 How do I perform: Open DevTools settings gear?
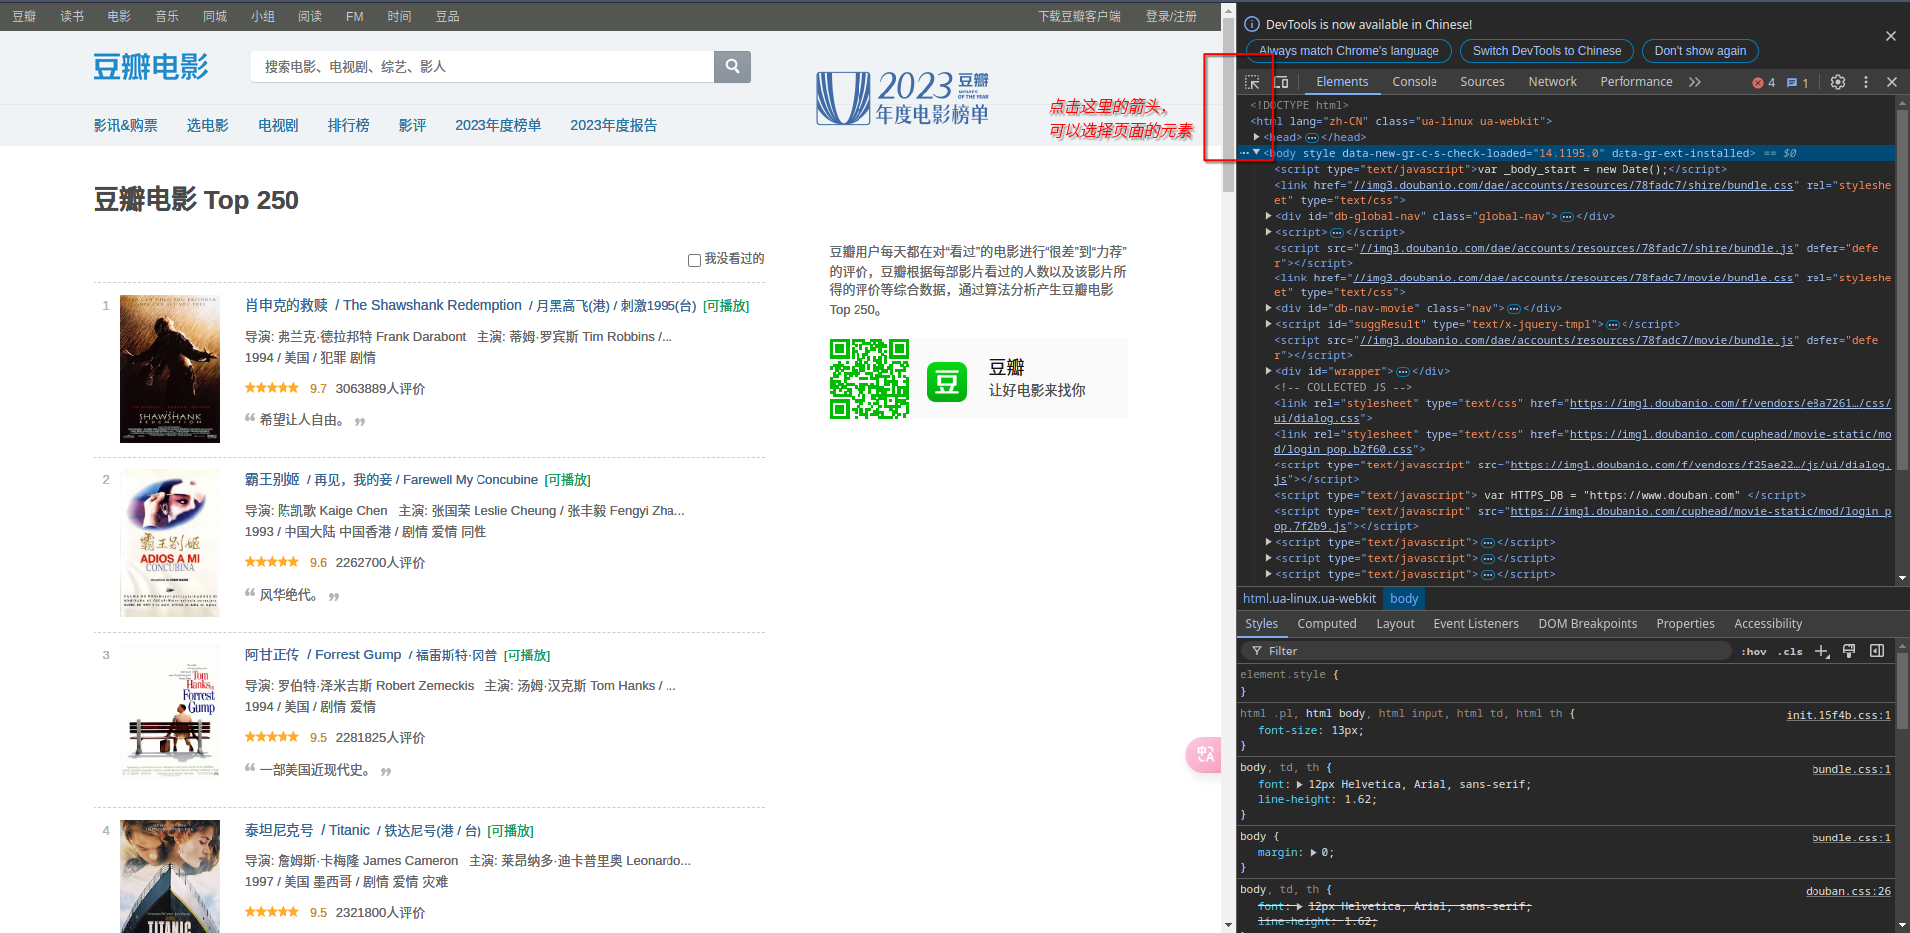[1838, 82]
